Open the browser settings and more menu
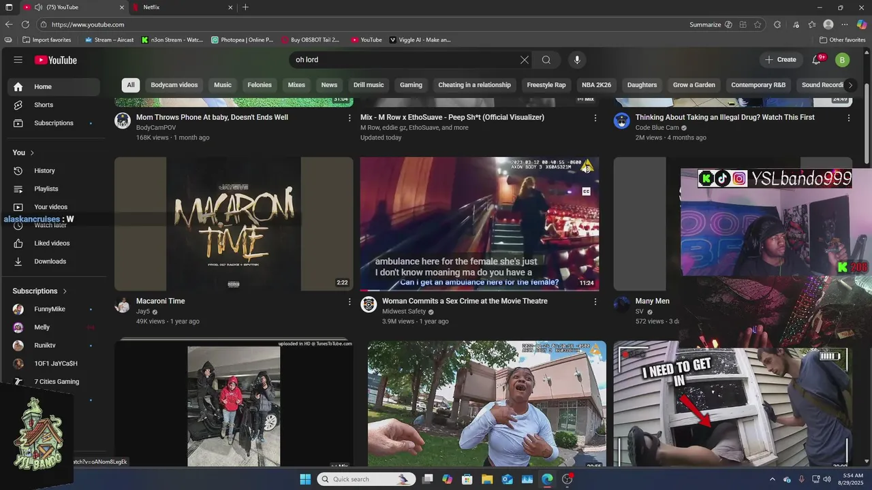Viewport: 872px width, 490px height. pos(845,24)
